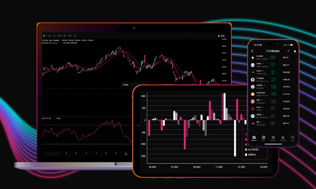
Task: Open Live chart tab on phone
Action: (x=283, y=138)
